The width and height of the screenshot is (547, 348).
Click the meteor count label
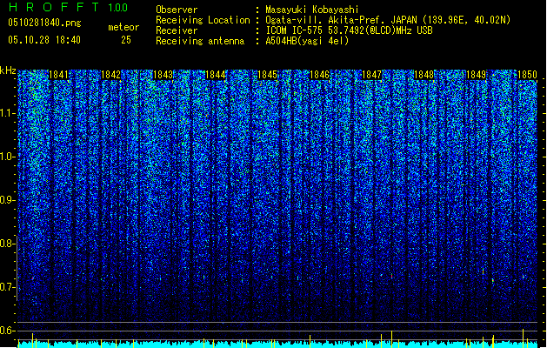(x=123, y=27)
